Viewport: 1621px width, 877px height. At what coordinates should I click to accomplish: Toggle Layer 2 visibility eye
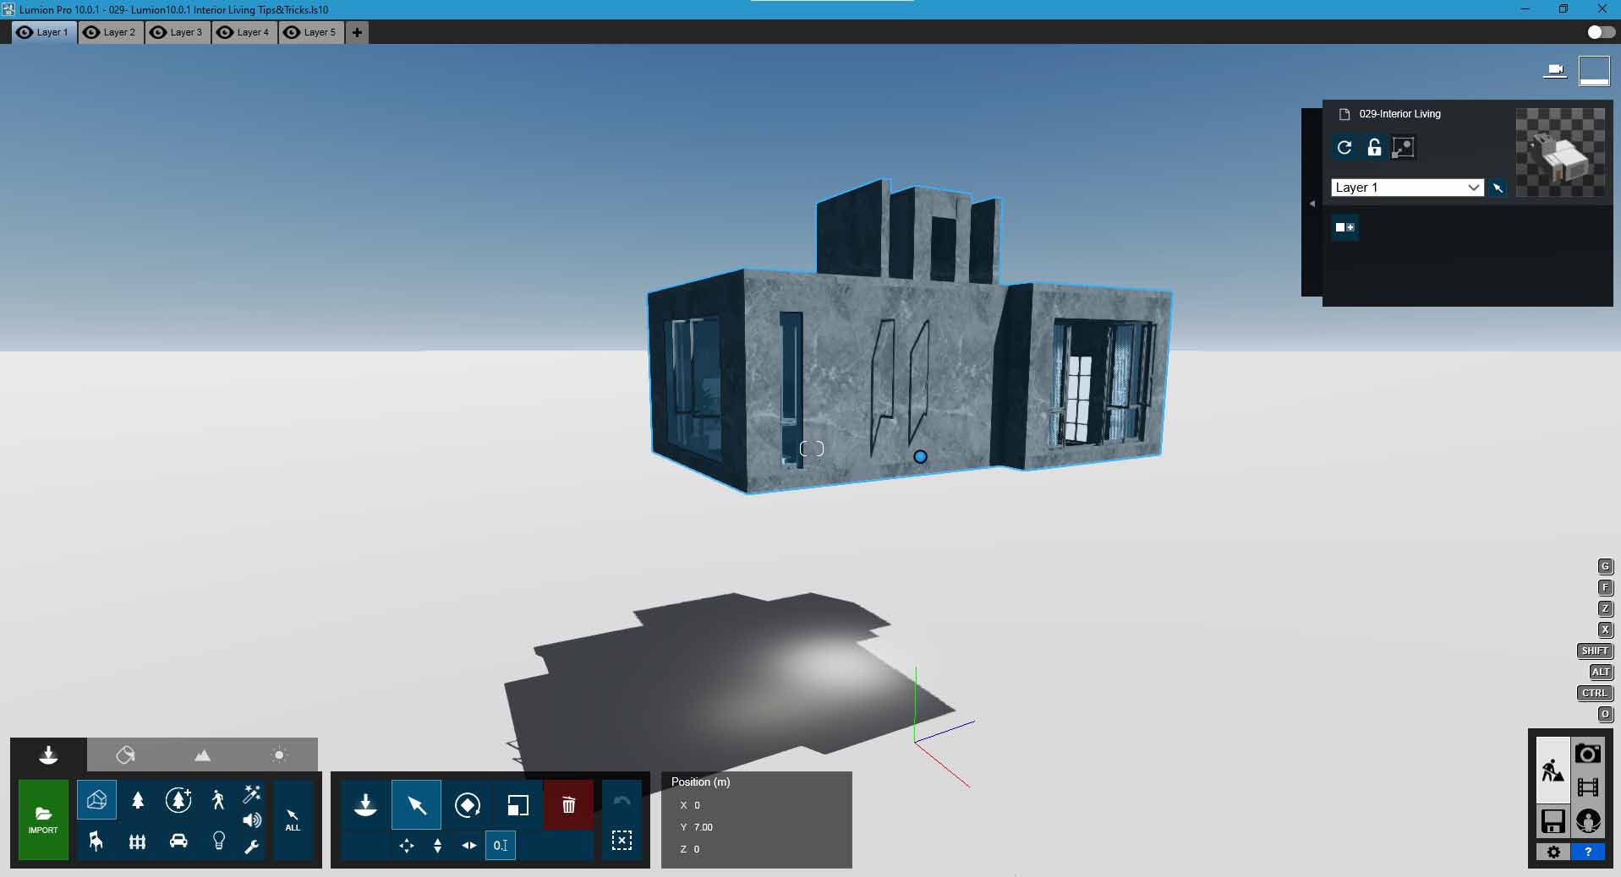point(92,32)
